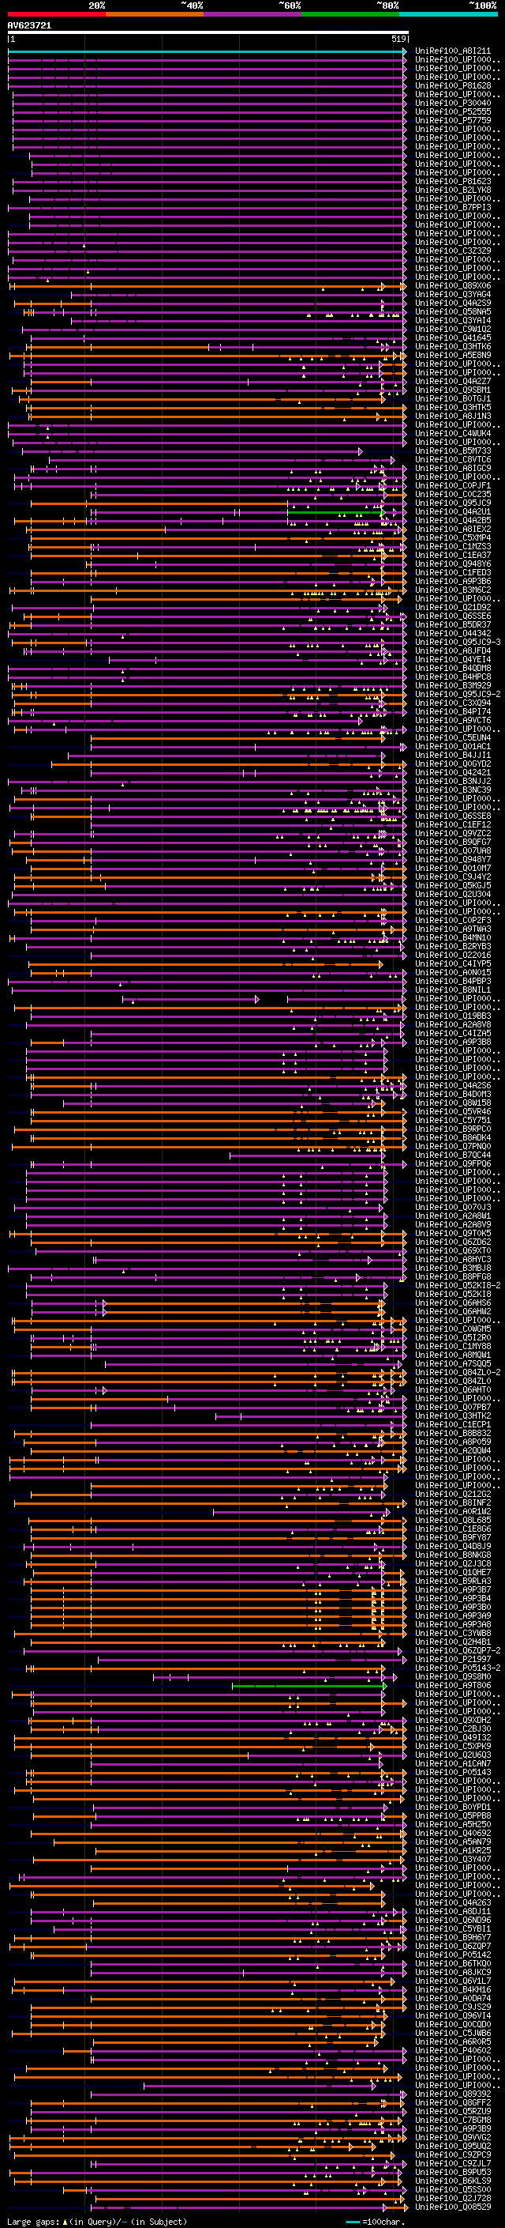Open the UniRef100_C9J4Y2 entry
505x2228 pixels.
(453, 877)
